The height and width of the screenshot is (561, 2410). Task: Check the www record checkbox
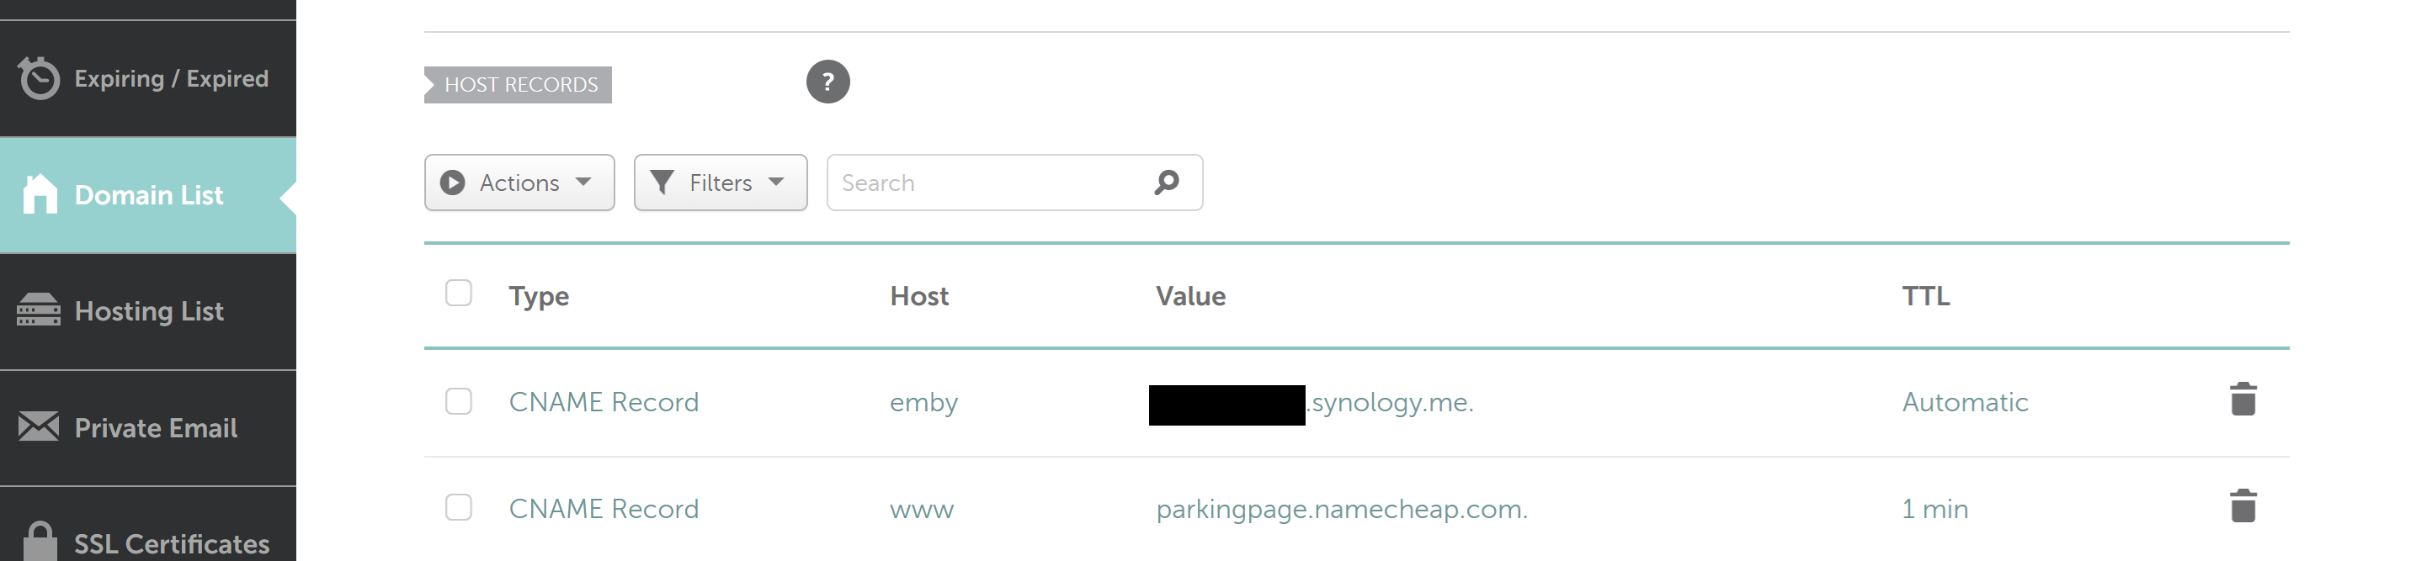pos(459,508)
